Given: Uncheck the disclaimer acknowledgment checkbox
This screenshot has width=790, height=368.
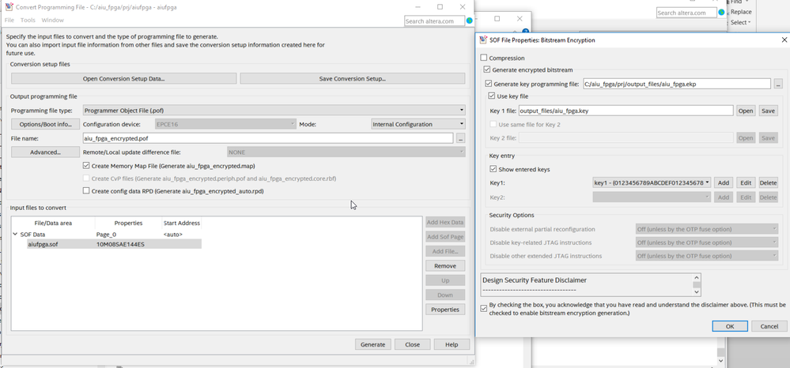Looking at the screenshot, I should (484, 308).
